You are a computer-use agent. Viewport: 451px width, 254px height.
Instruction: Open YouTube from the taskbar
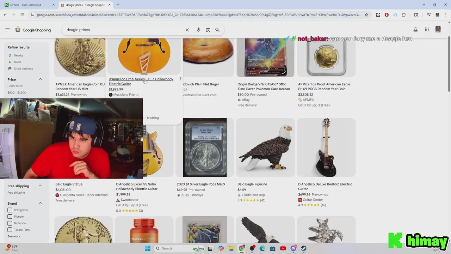click(283, 248)
